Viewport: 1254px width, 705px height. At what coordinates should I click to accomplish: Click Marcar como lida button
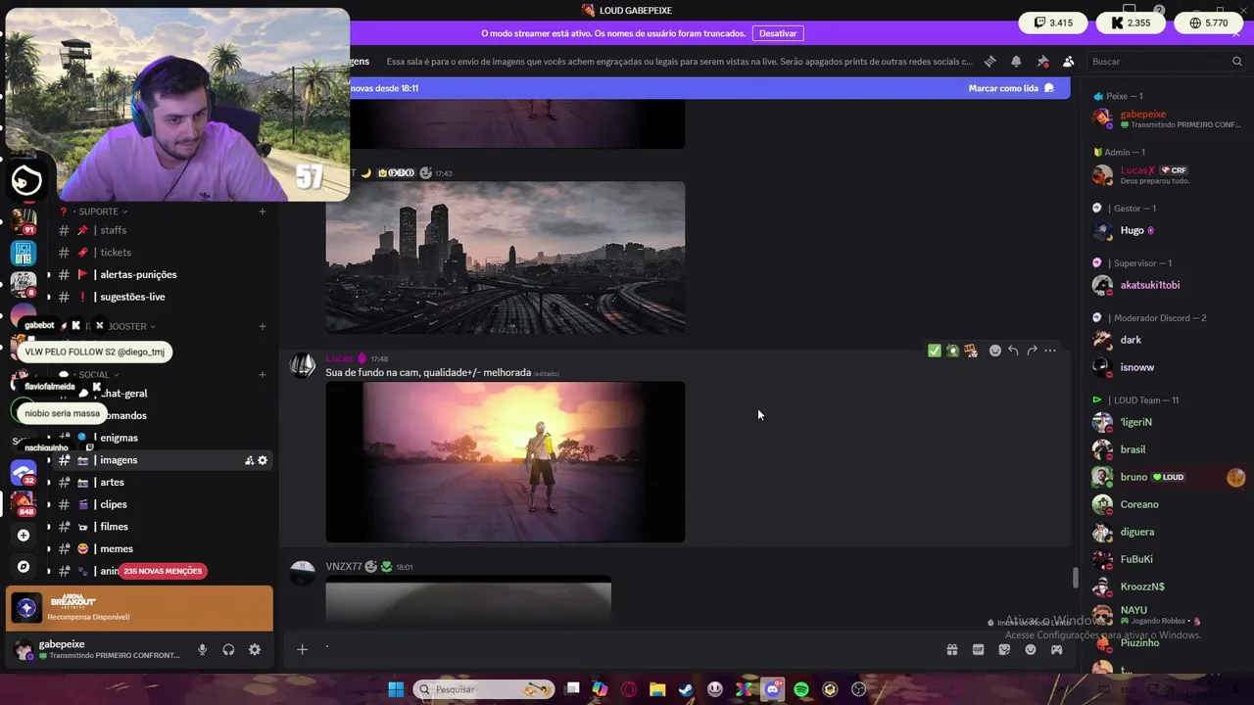1011,88
